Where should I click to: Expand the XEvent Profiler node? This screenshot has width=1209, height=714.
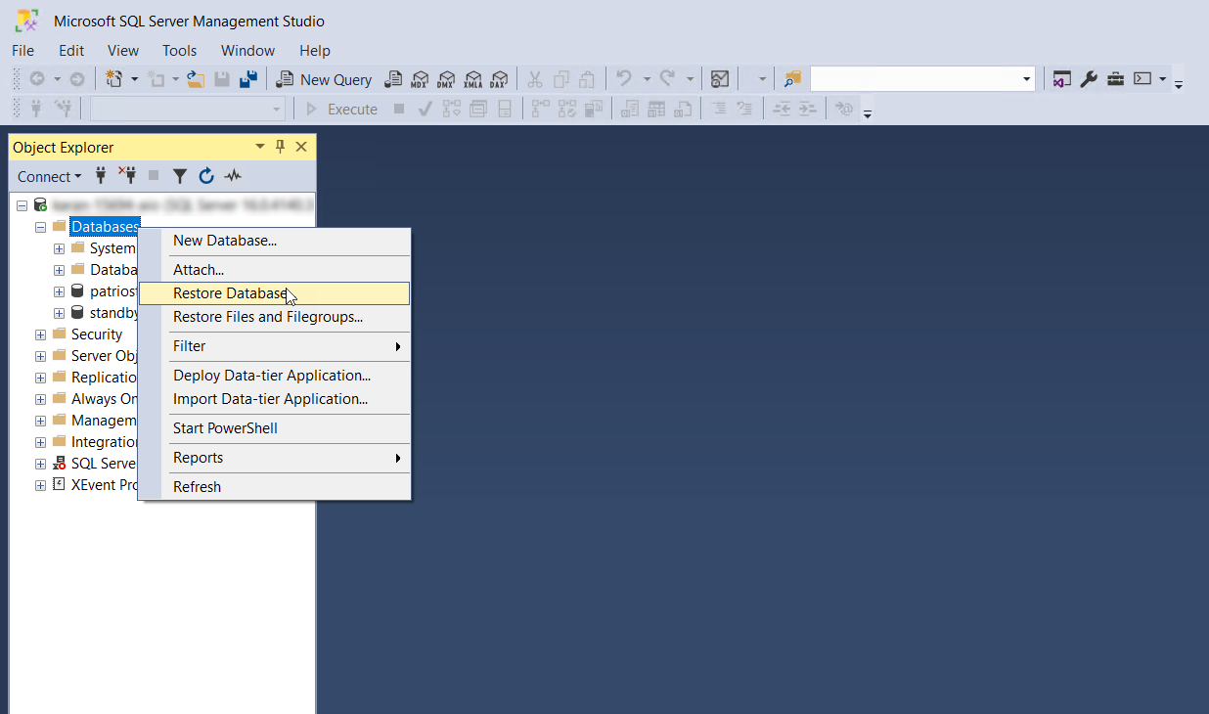(41, 485)
